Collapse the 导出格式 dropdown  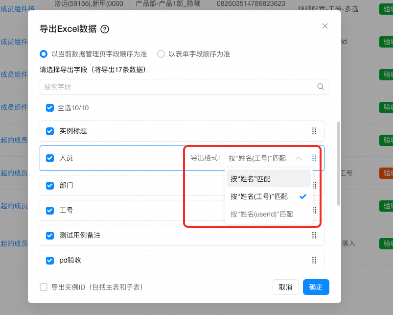pos(299,158)
